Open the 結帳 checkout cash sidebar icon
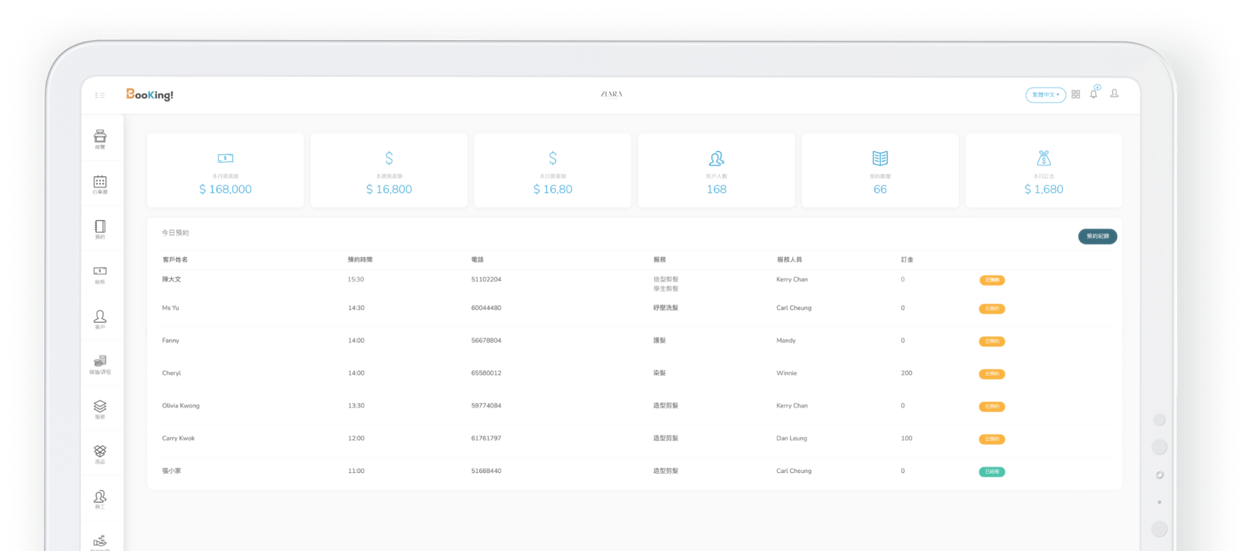This screenshot has width=1248, height=551. tap(100, 274)
